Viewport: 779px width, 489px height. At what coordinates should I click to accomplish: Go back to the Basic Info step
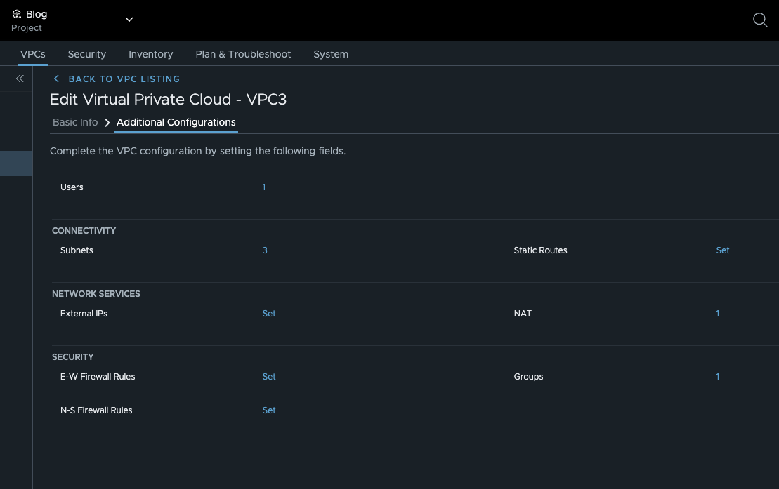(x=75, y=122)
